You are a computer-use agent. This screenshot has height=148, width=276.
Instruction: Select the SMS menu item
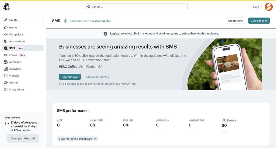pyautogui.click(x=23, y=48)
